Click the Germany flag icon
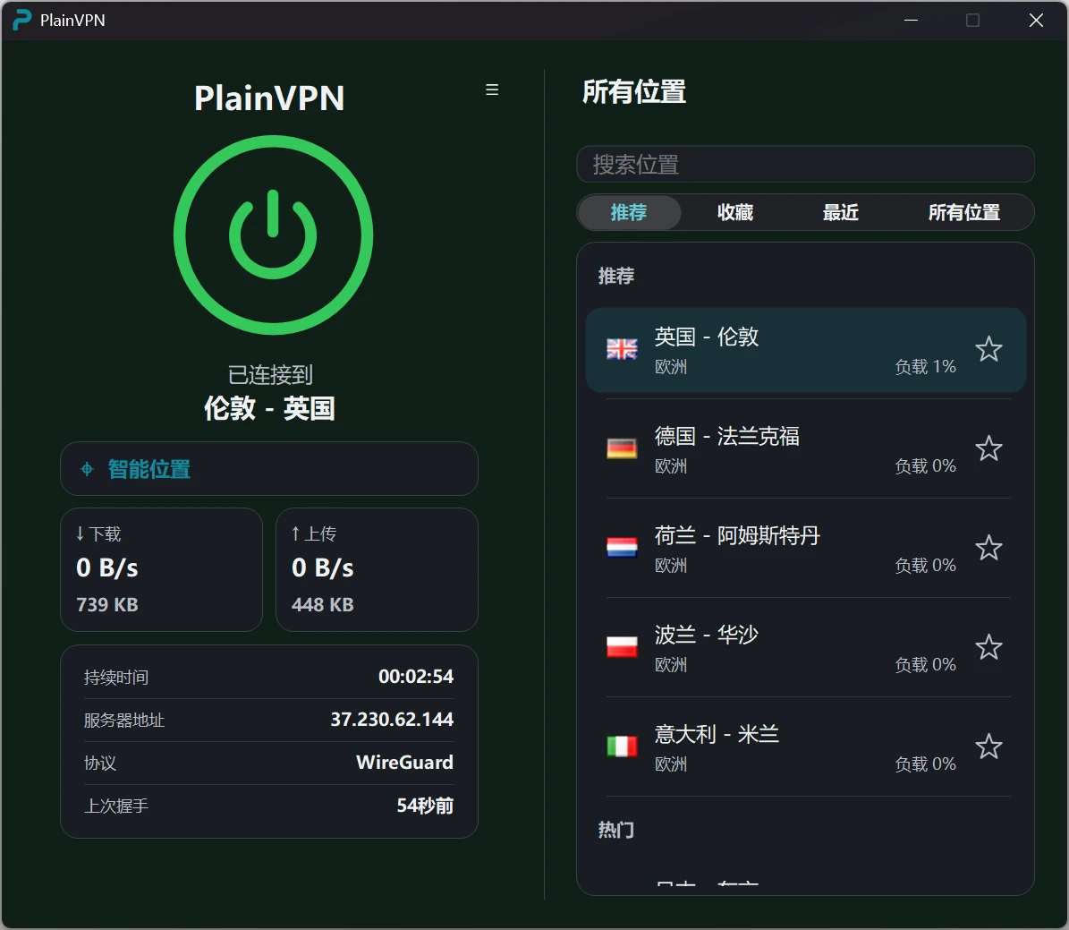The width and height of the screenshot is (1069, 930). click(622, 448)
